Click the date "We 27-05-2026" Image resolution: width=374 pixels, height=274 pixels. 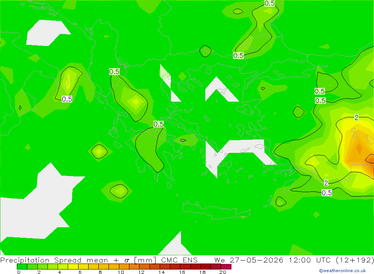pos(249,260)
